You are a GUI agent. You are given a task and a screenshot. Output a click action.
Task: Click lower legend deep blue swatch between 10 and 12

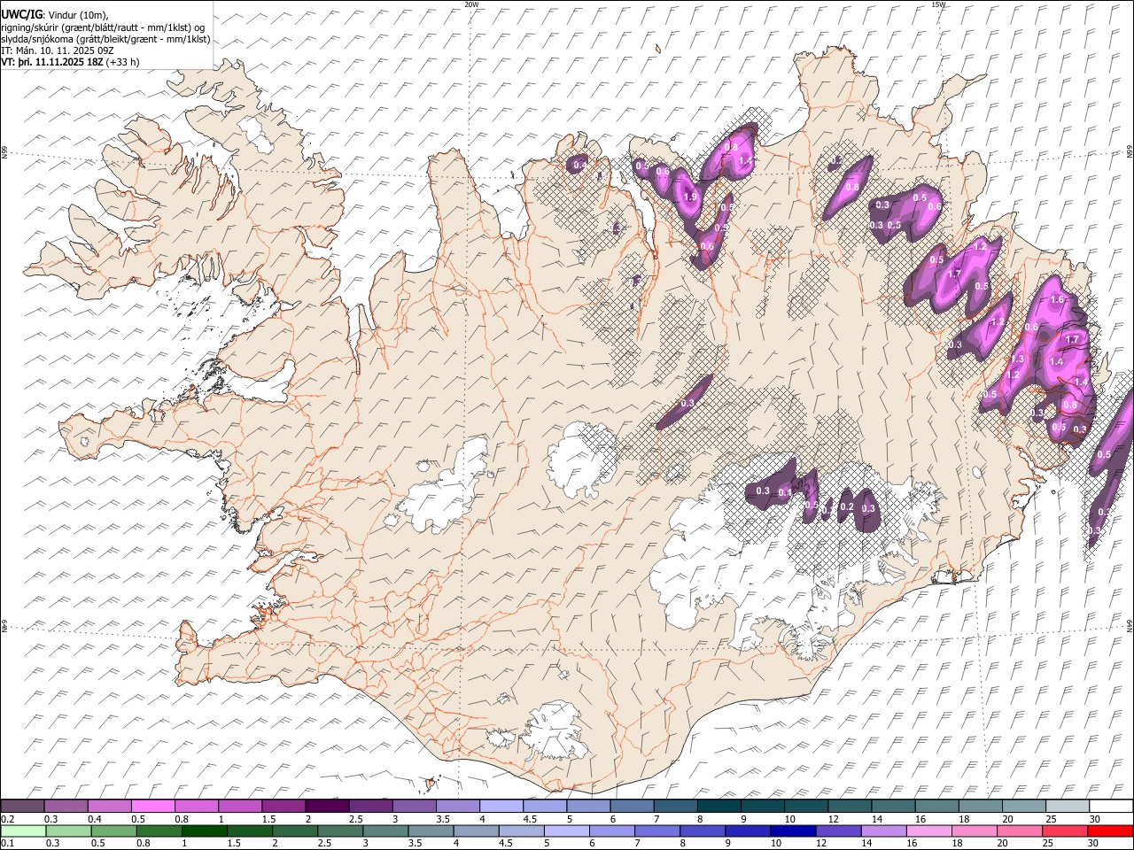(x=792, y=831)
